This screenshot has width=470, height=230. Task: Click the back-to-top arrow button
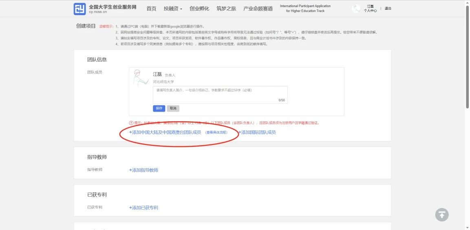point(442,215)
